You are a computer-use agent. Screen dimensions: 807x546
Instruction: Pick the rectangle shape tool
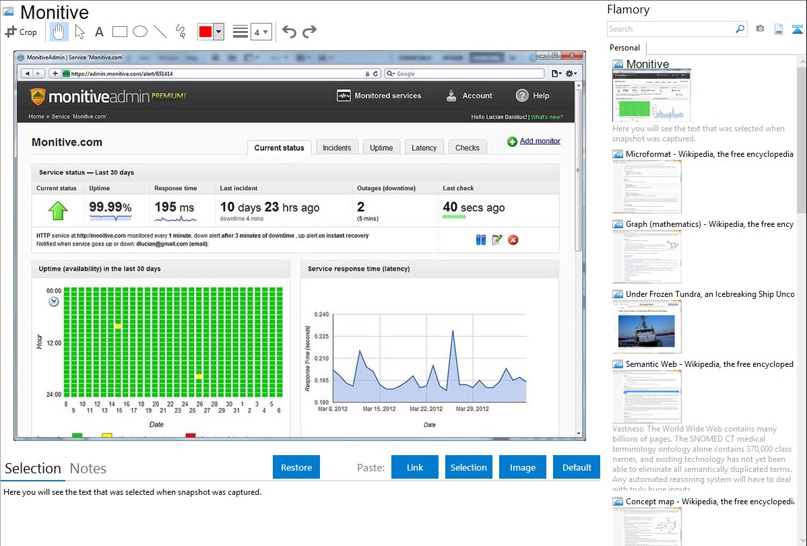pos(119,32)
